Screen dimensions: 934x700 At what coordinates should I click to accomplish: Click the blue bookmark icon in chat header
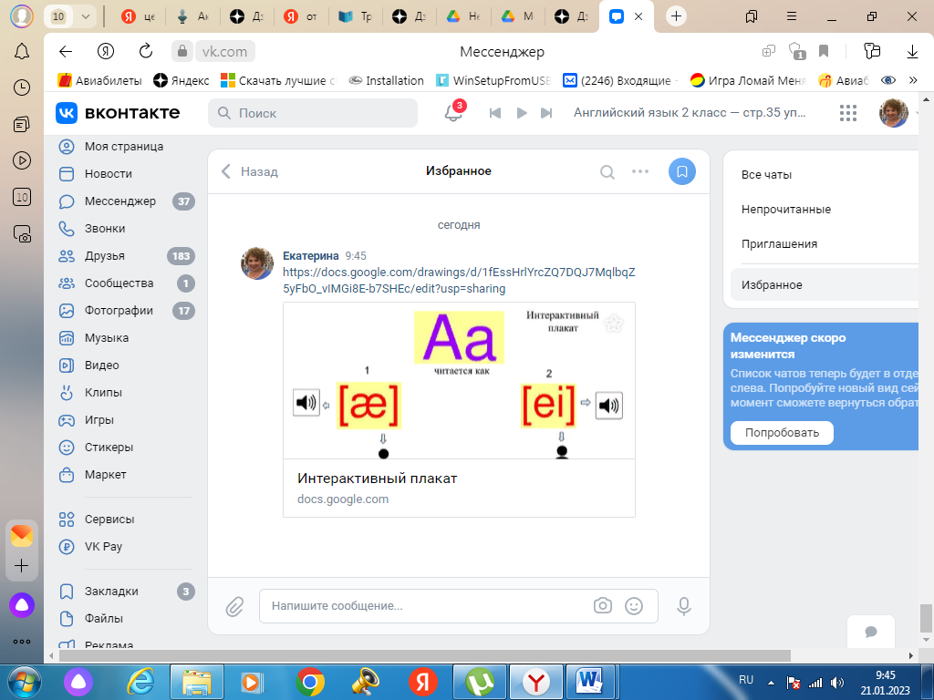681,171
